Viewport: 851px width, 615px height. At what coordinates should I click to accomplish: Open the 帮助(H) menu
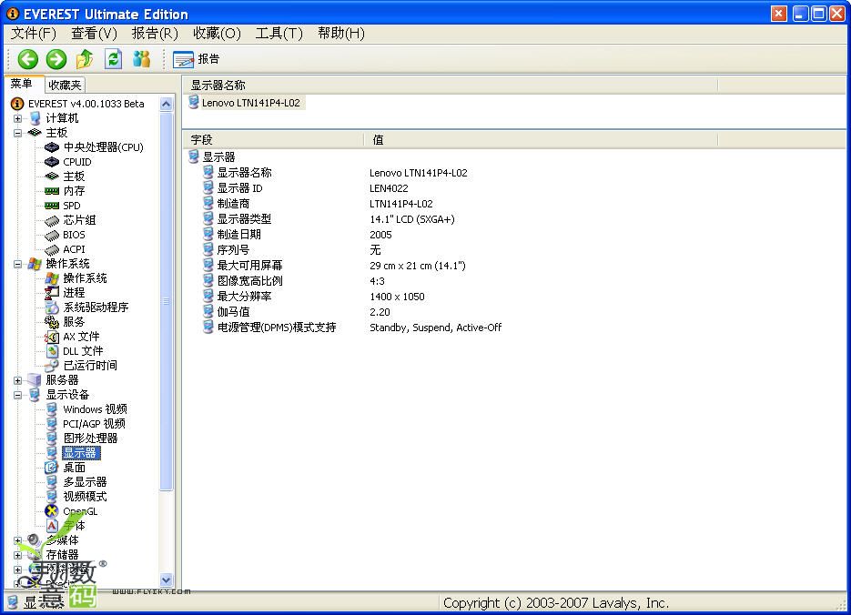(340, 34)
